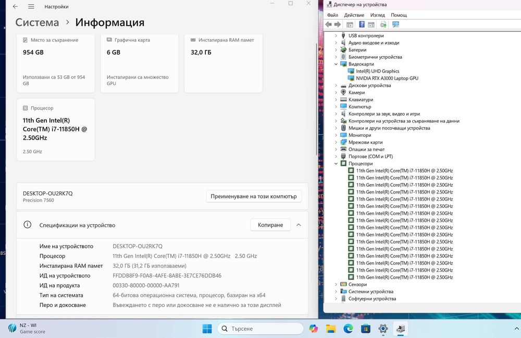Select Контролери за звук, видео и игри item

[x=384, y=114]
